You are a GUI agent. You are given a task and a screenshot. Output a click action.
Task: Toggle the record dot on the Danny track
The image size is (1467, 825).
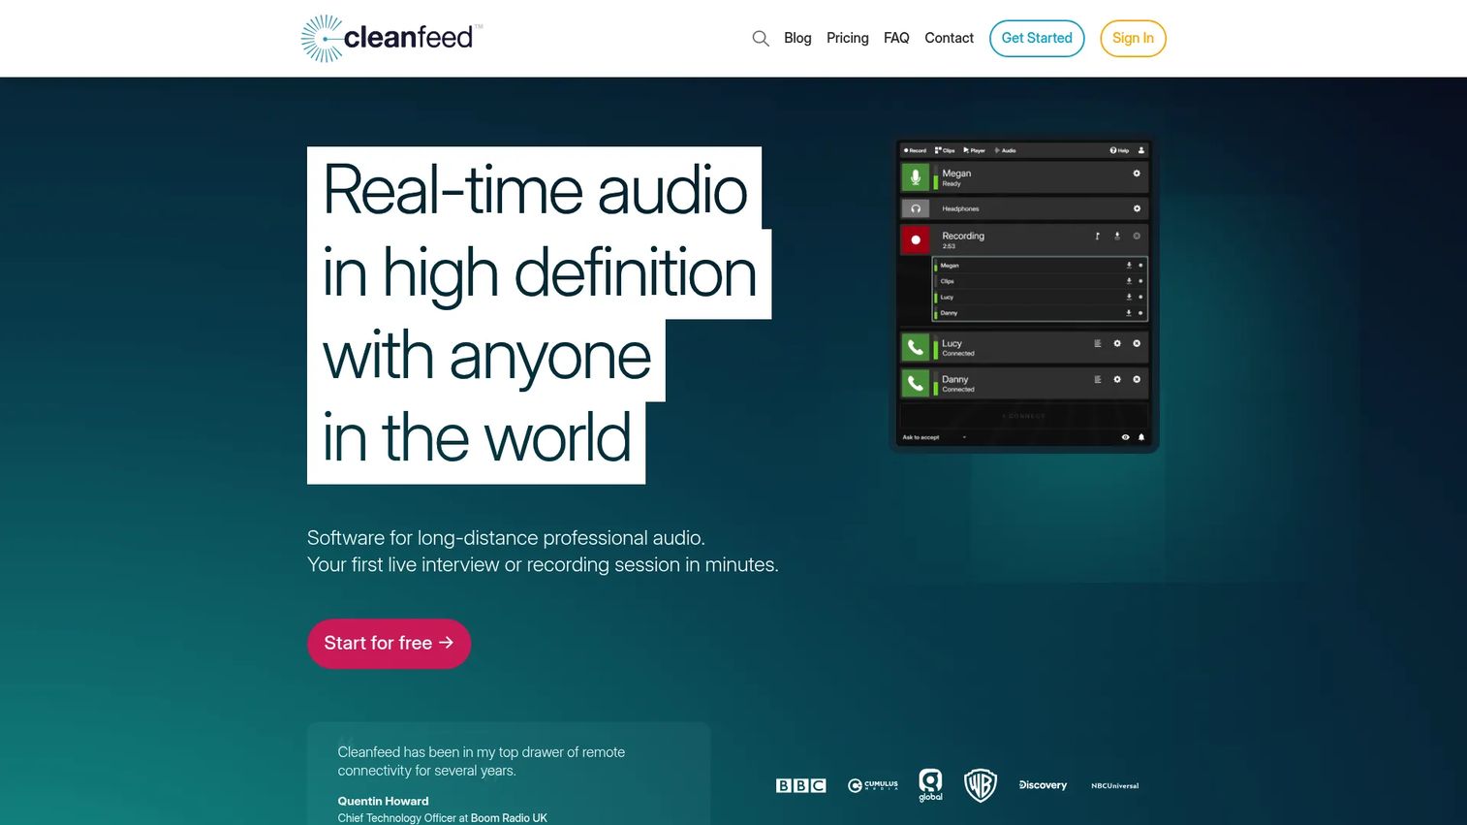pyautogui.click(x=1140, y=313)
